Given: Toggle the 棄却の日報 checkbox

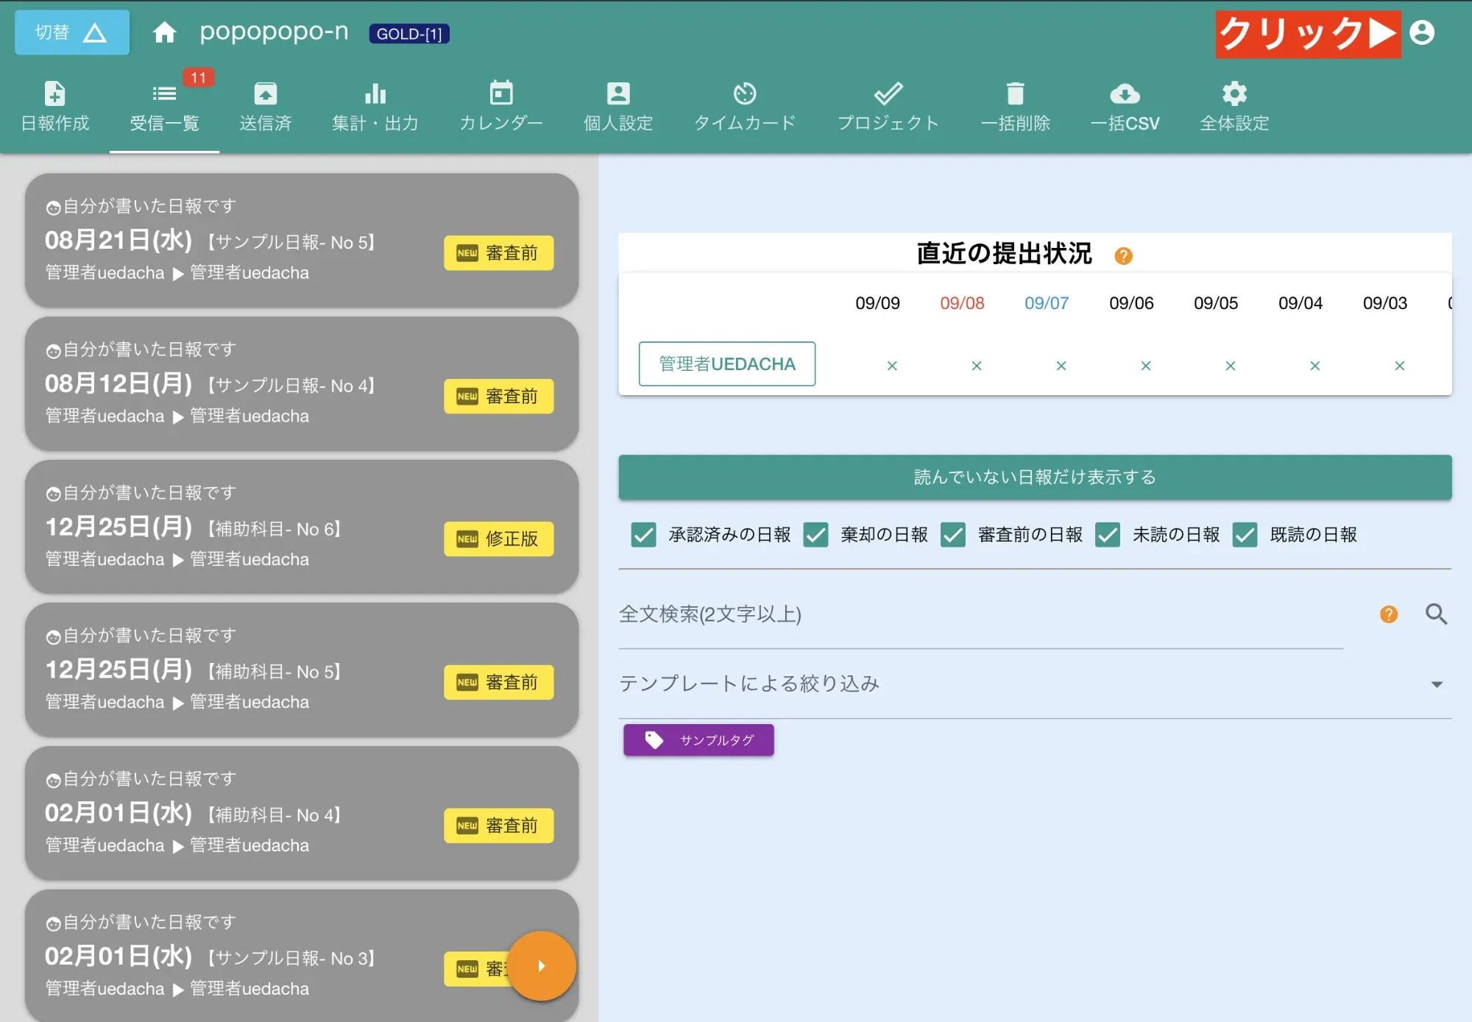Looking at the screenshot, I should (815, 535).
